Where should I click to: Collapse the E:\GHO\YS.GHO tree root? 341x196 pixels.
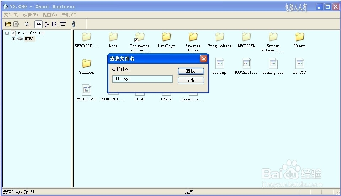pyautogui.click(x=7, y=33)
